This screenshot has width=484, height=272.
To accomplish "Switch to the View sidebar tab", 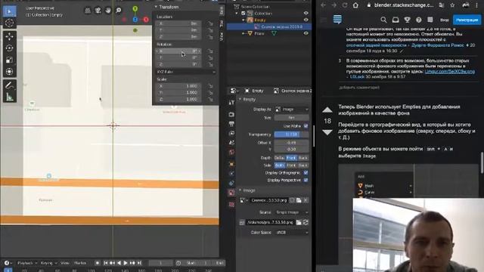I will 222,37.
